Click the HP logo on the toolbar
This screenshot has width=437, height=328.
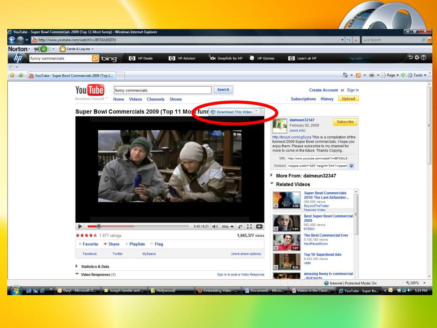point(18,58)
